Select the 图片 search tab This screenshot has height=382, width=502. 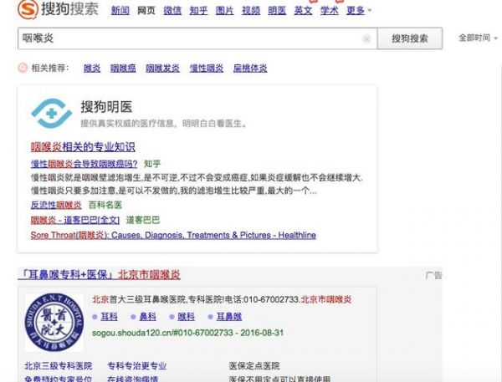[x=224, y=11]
